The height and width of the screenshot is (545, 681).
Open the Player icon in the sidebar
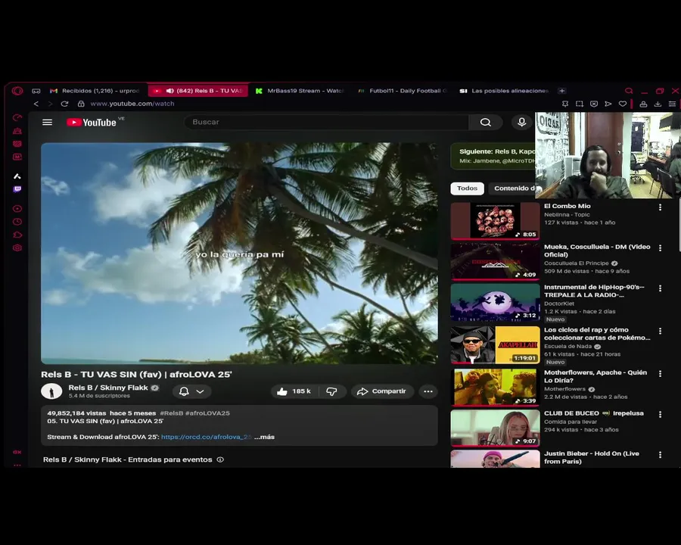[x=17, y=209]
